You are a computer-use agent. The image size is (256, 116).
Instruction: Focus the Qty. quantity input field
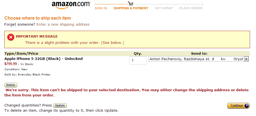point(138,60)
